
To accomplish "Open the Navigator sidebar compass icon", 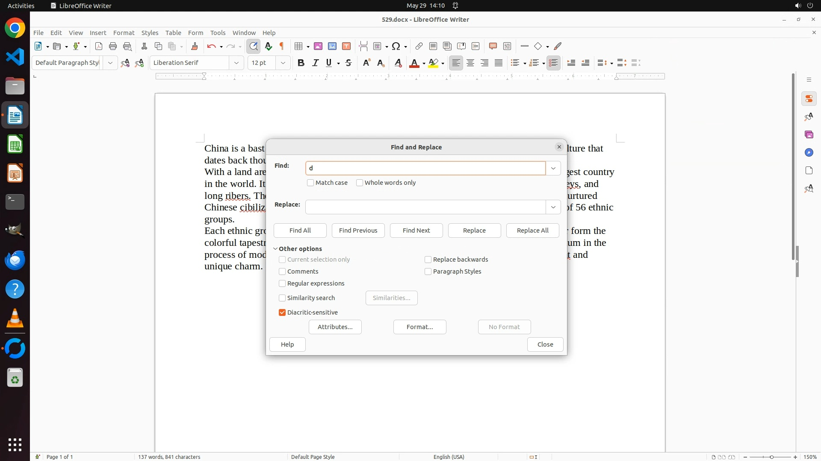I will (809, 152).
